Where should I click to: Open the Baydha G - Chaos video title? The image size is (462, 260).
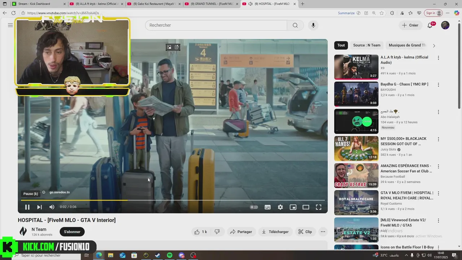pos(404,84)
